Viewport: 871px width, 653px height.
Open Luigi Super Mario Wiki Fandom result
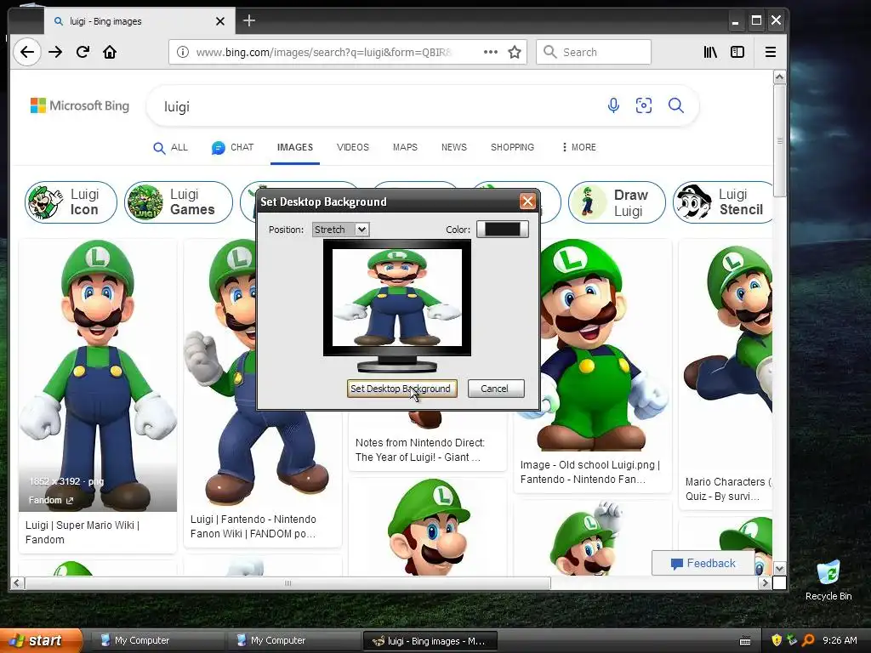click(83, 532)
